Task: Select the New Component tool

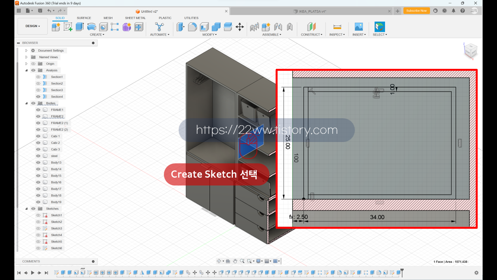Action: coord(56,27)
